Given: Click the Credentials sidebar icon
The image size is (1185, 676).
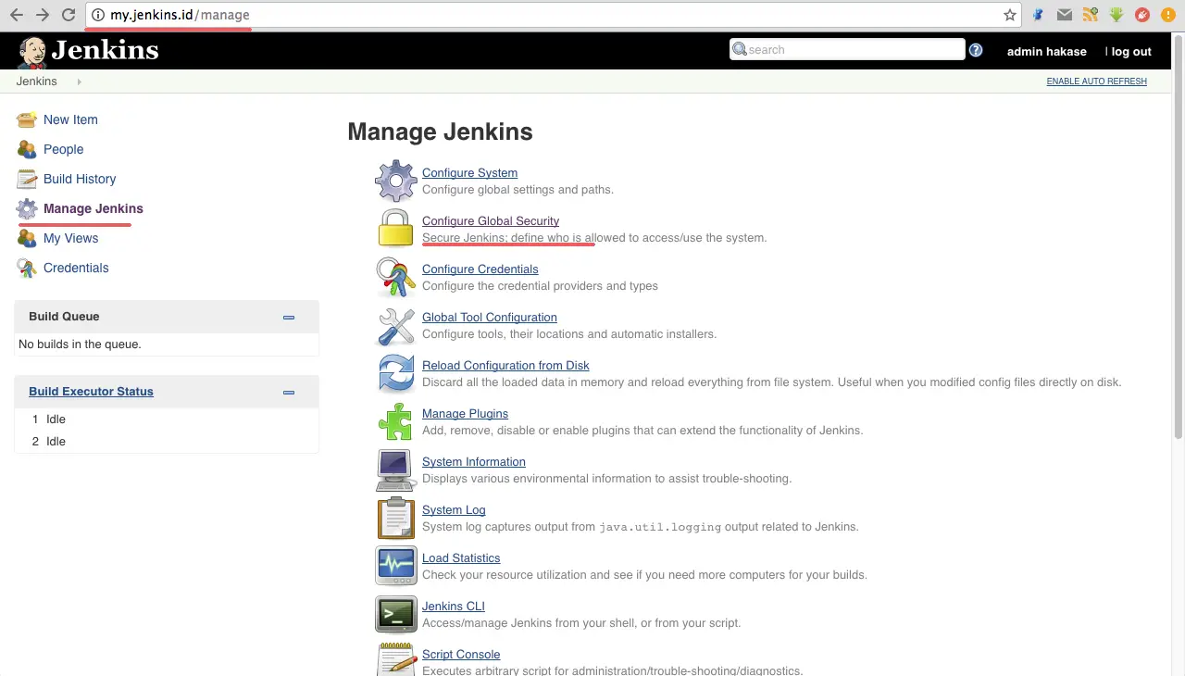Looking at the screenshot, I should [27, 268].
